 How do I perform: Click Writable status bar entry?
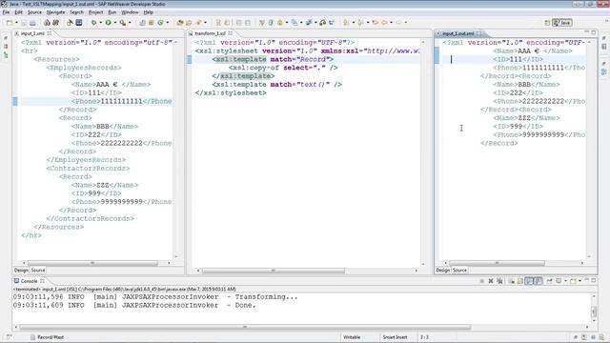[x=352, y=337]
